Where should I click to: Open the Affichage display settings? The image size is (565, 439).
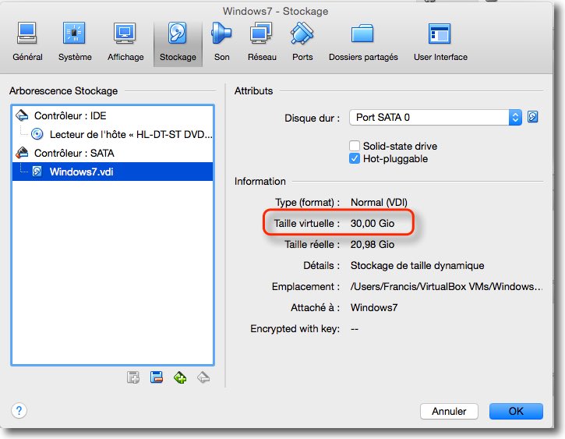pos(125,43)
